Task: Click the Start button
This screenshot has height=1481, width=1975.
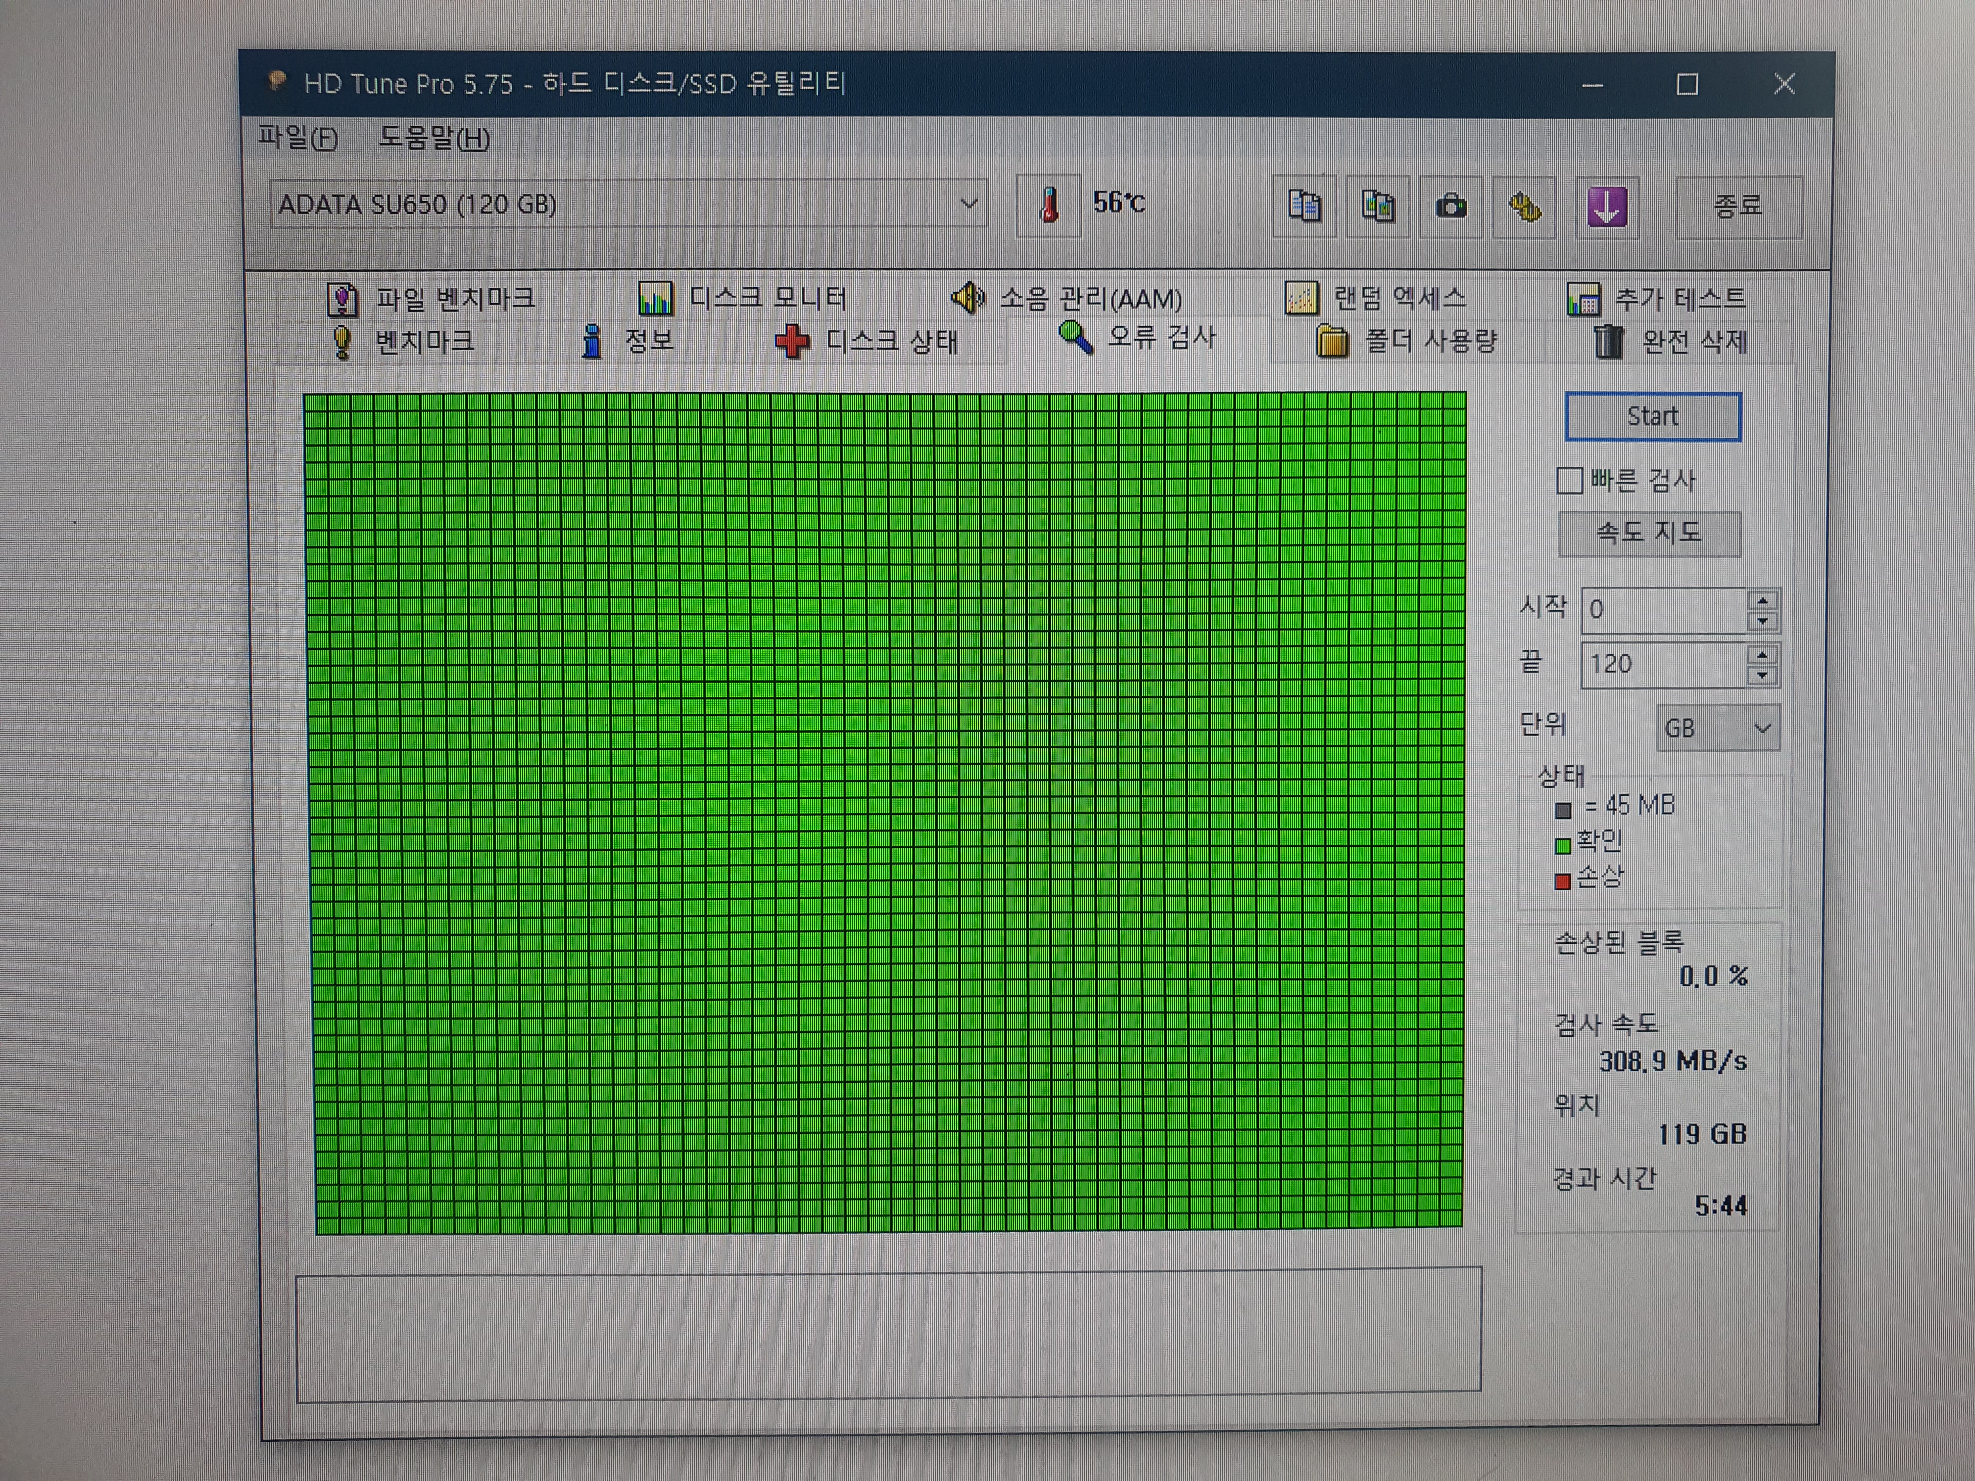Action: (x=1653, y=416)
